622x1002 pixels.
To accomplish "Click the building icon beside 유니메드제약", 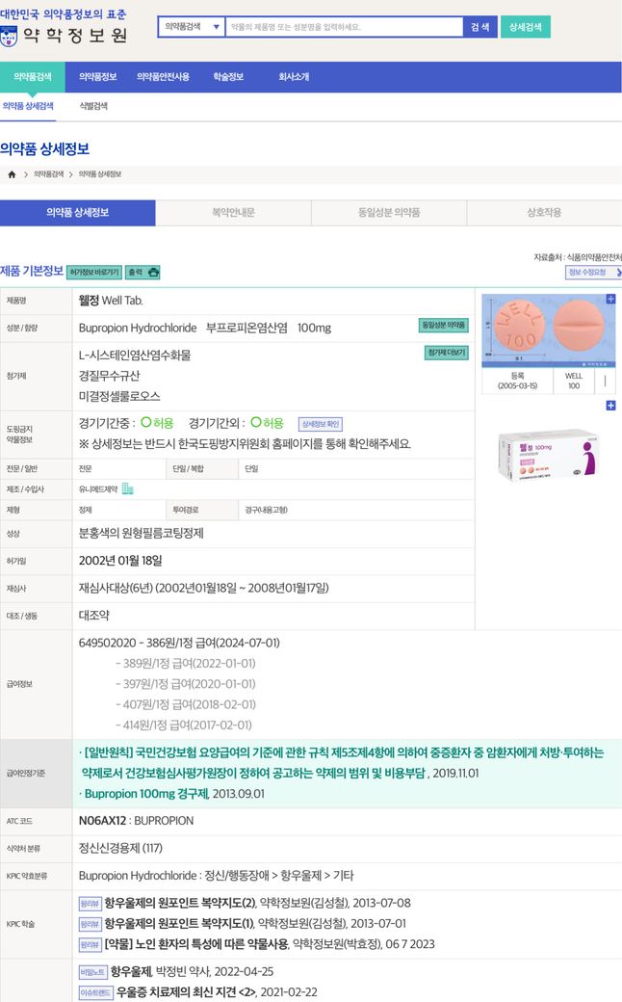I will coord(127,488).
